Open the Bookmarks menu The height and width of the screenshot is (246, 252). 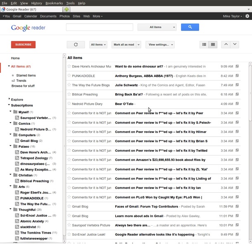click(x=54, y=3)
